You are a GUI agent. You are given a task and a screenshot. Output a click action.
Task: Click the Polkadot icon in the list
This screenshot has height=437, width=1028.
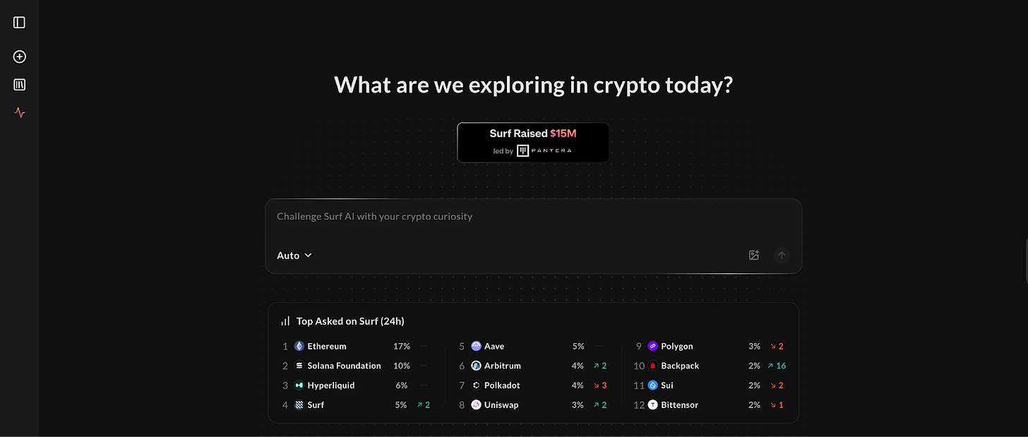[477, 385]
